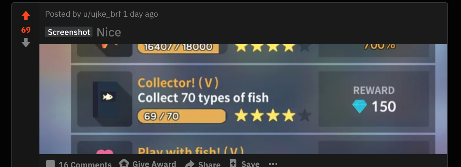Open user profile u/ujke_brf
This screenshot has width=461, height=167.
102,14
